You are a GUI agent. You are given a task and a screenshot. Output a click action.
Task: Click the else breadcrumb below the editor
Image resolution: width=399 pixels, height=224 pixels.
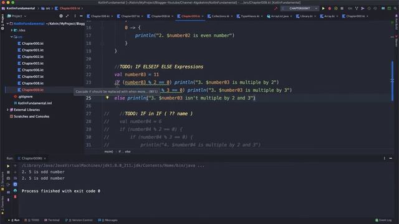click(x=128, y=152)
